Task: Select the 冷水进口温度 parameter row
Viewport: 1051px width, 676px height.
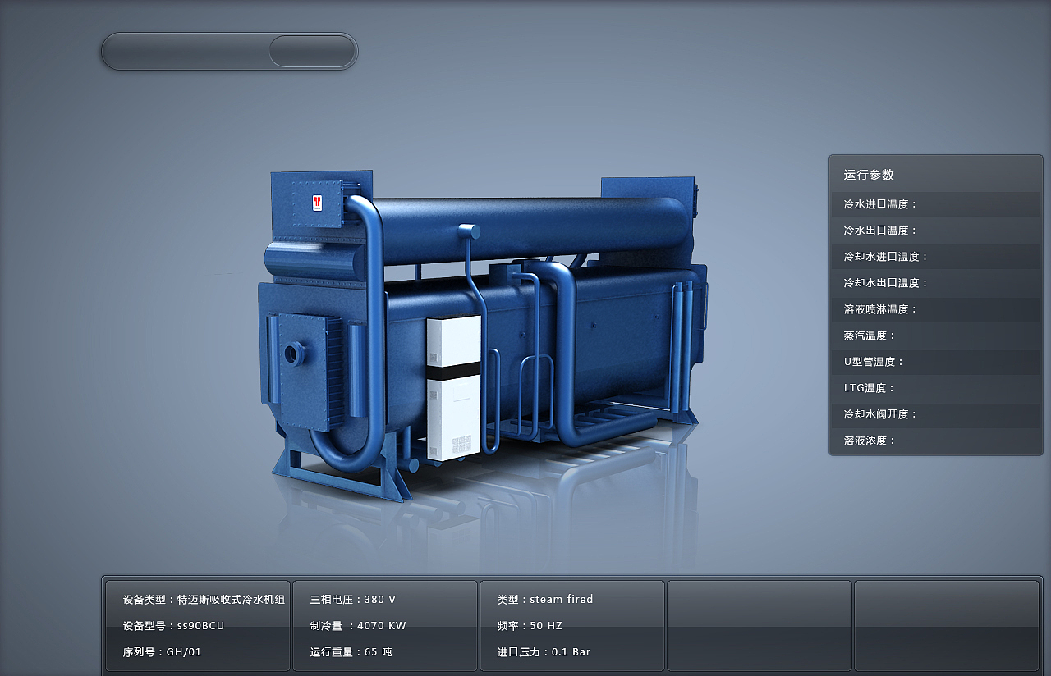Action: pos(936,204)
